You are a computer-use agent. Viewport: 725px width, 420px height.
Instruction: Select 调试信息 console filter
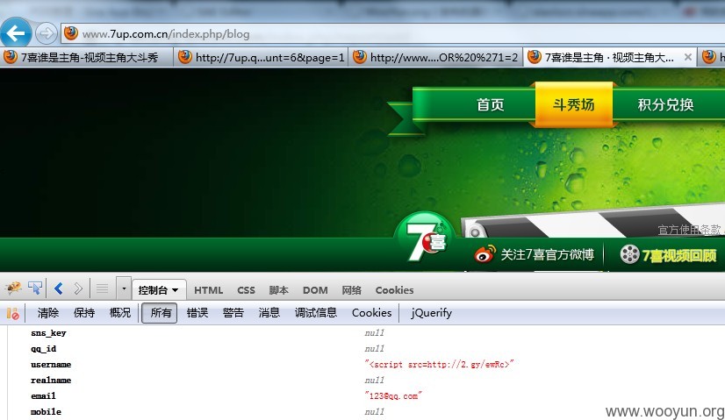[316, 313]
